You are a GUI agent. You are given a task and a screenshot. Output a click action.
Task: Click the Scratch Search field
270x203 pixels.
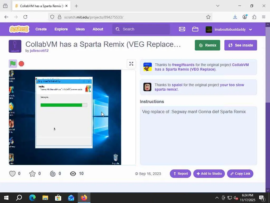pyautogui.click(x=141, y=29)
